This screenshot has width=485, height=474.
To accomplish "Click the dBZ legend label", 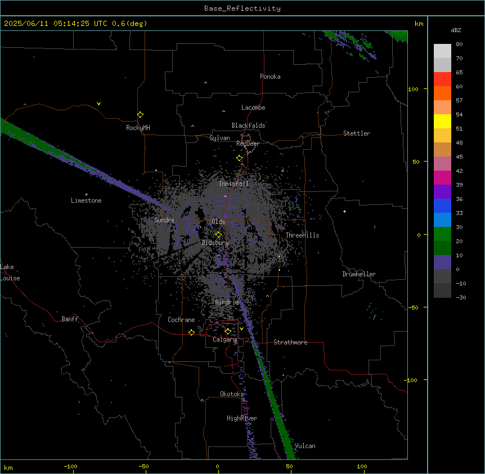I will [456, 30].
